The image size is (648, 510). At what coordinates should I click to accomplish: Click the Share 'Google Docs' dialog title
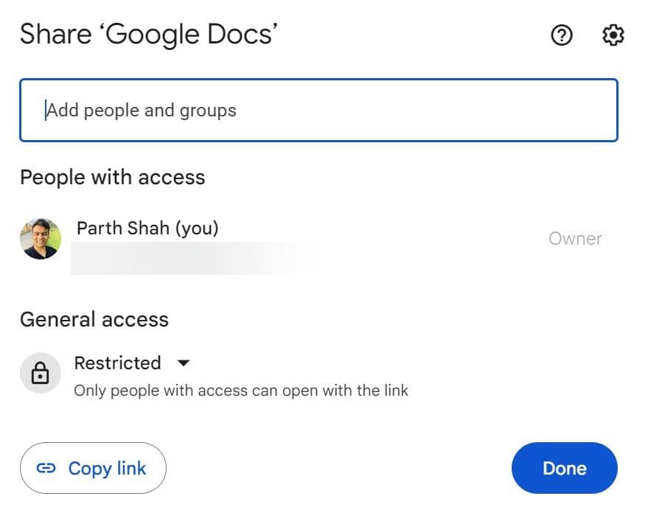tap(146, 34)
